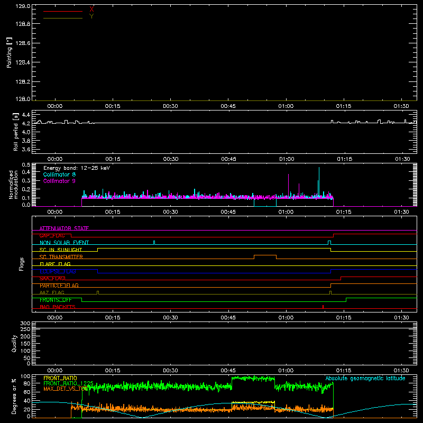Click the red BAD_PACKETS tick mark
The image size is (423, 423).
point(323,307)
